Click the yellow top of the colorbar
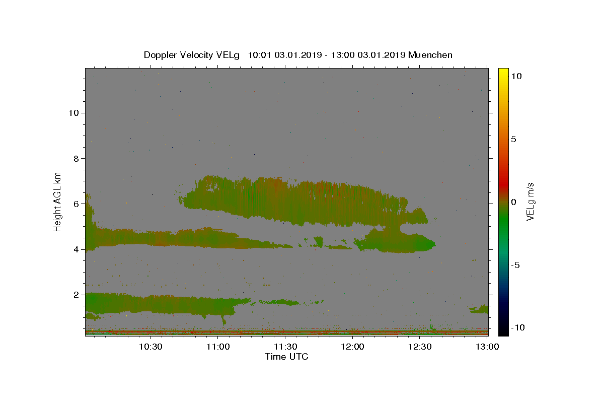The height and width of the screenshot is (403, 604). 503,73
